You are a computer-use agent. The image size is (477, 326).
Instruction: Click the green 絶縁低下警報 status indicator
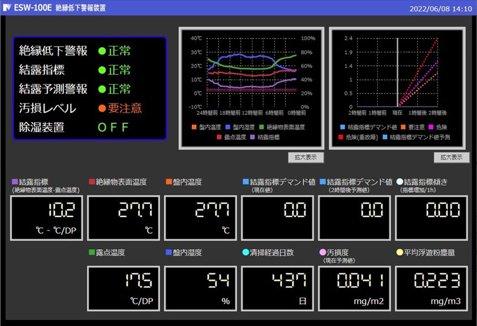click(x=102, y=51)
